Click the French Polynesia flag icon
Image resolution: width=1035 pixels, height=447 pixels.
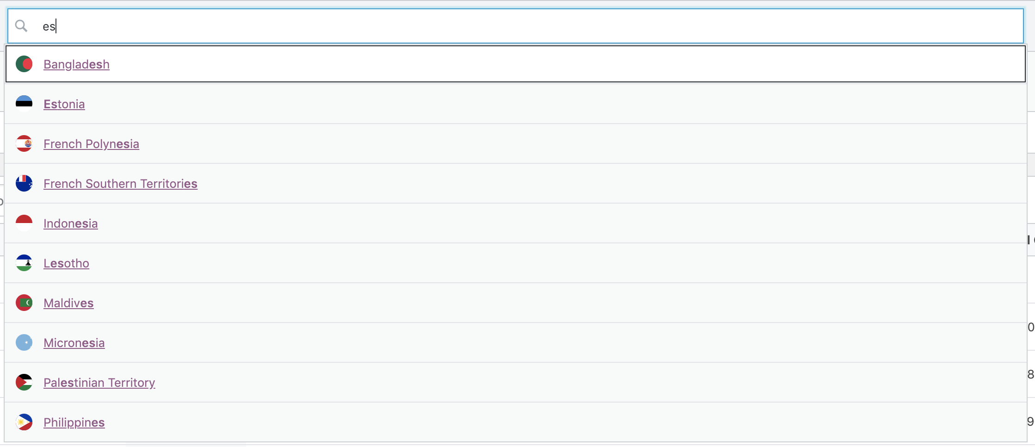click(24, 143)
